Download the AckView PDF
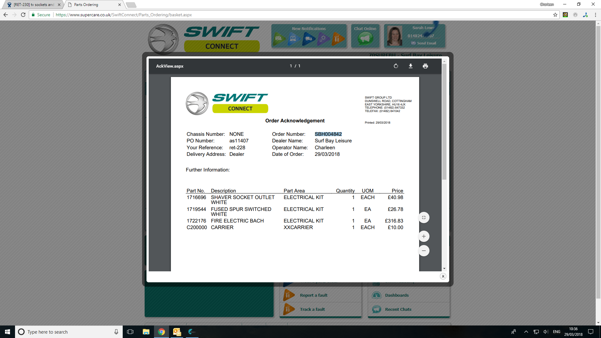The height and width of the screenshot is (338, 601). (x=411, y=66)
